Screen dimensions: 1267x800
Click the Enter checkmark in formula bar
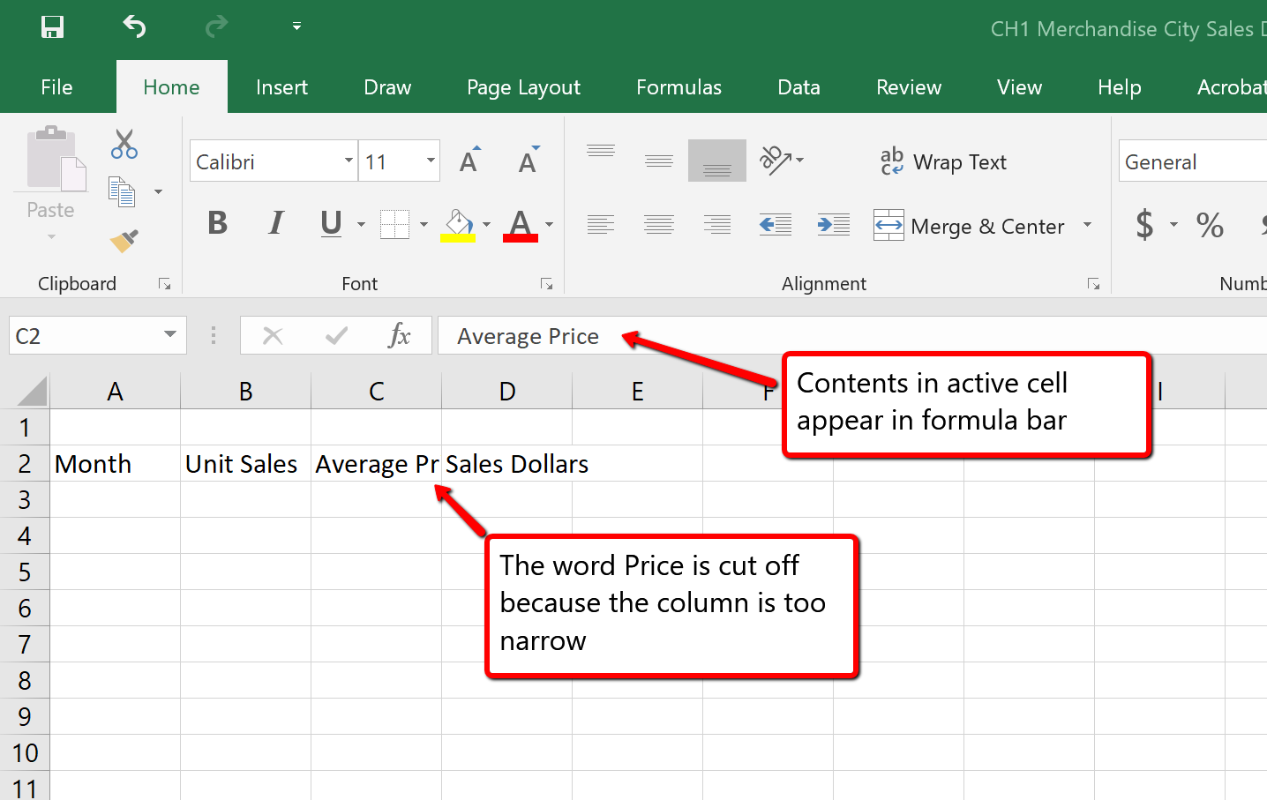[x=336, y=336]
